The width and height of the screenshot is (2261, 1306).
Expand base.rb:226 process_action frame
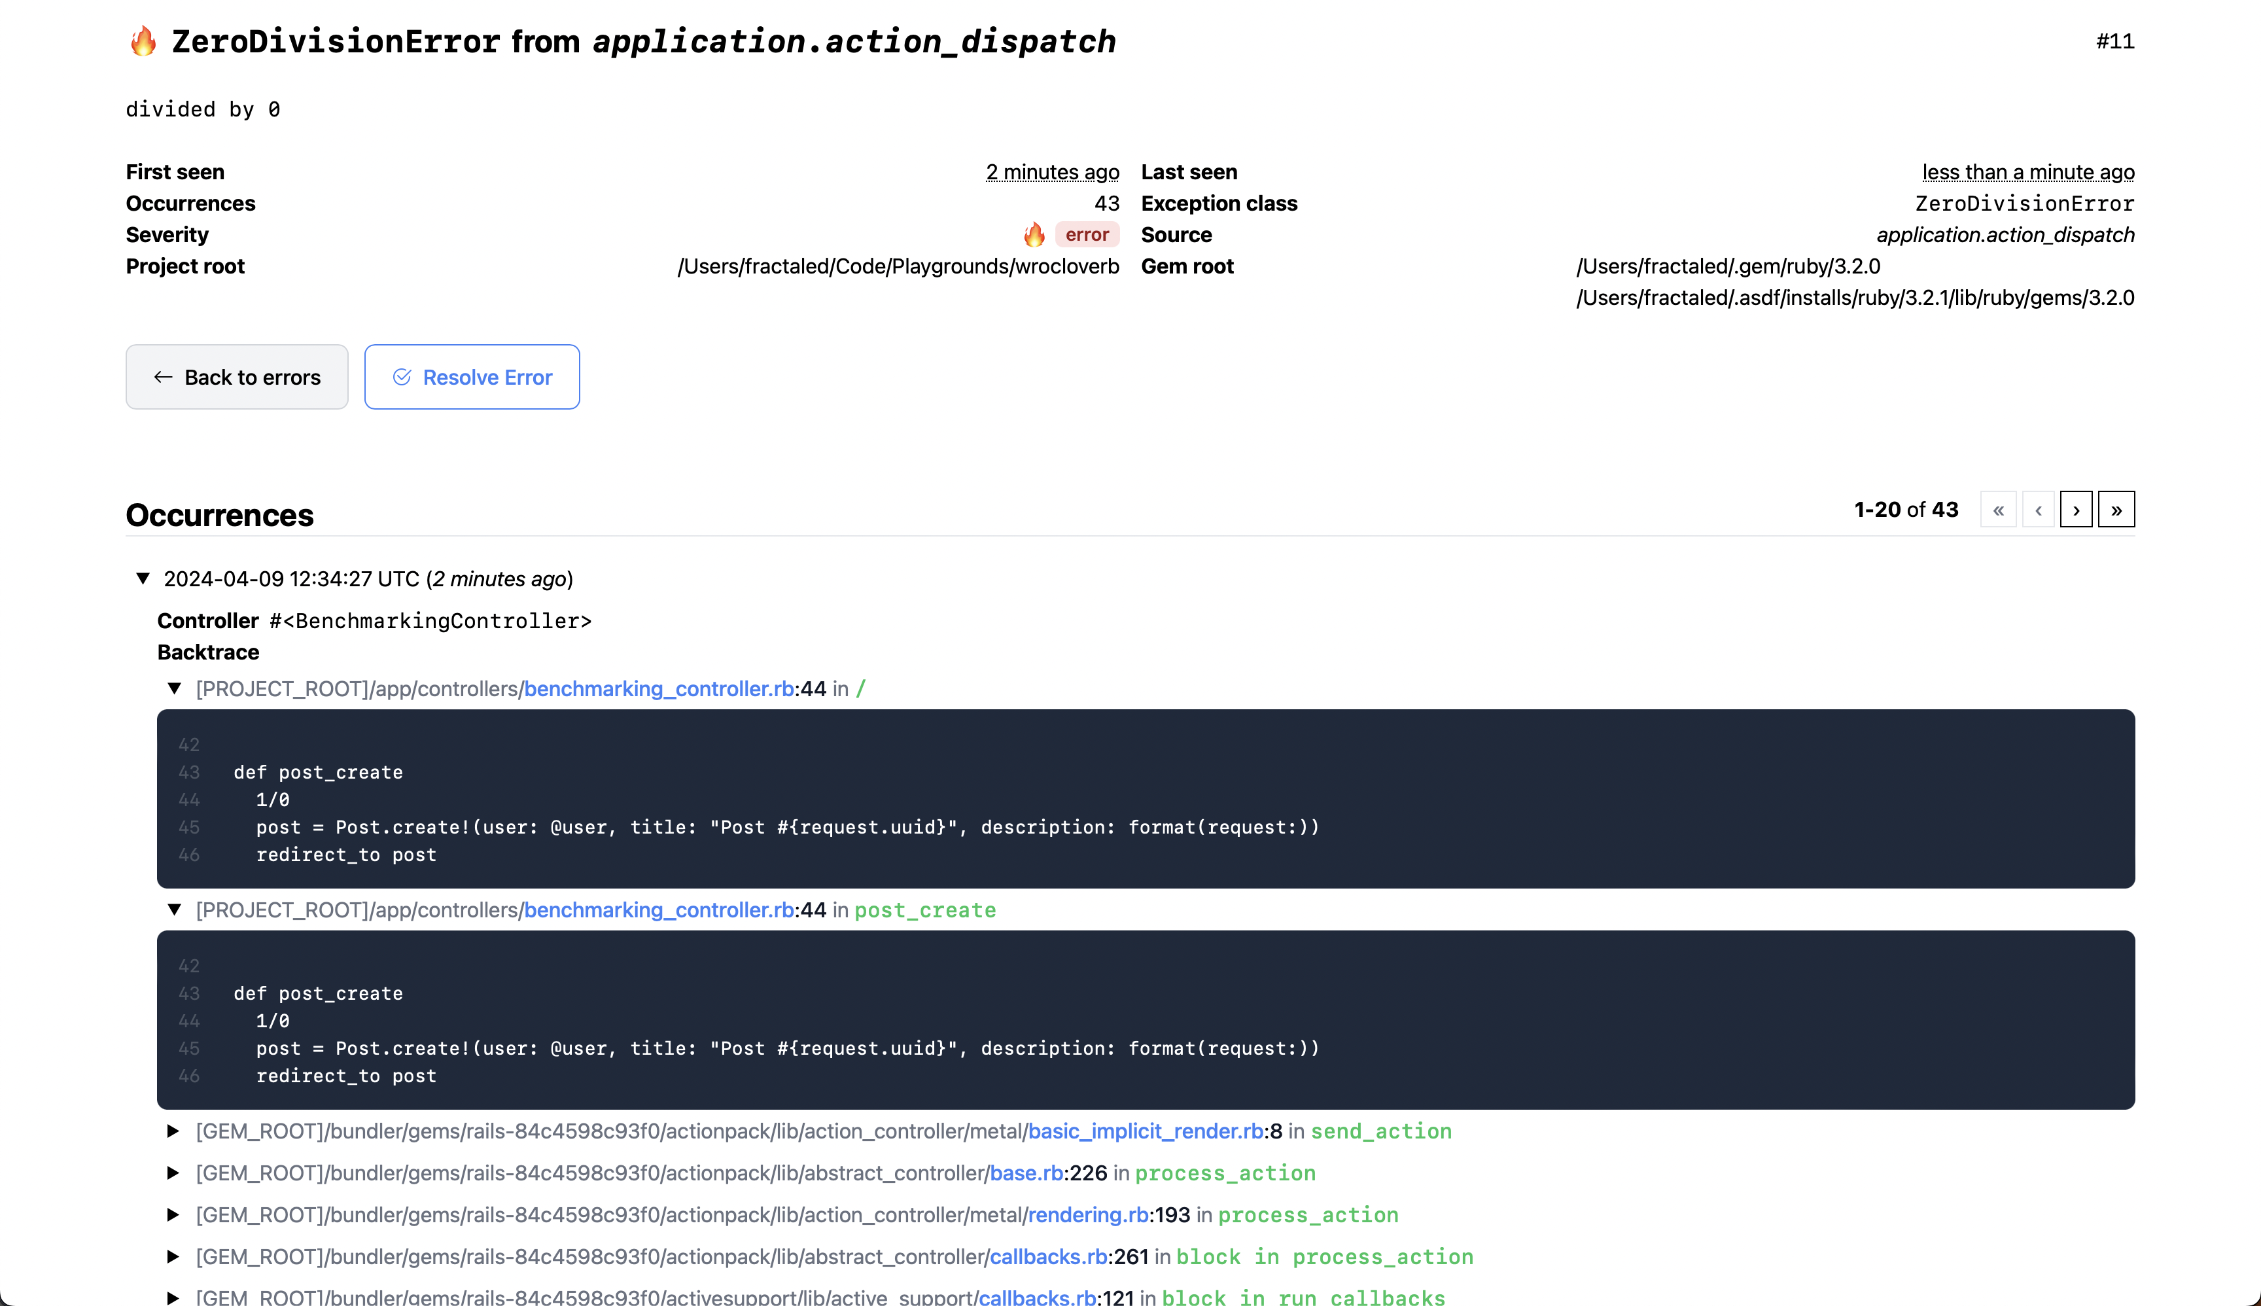pos(174,1173)
